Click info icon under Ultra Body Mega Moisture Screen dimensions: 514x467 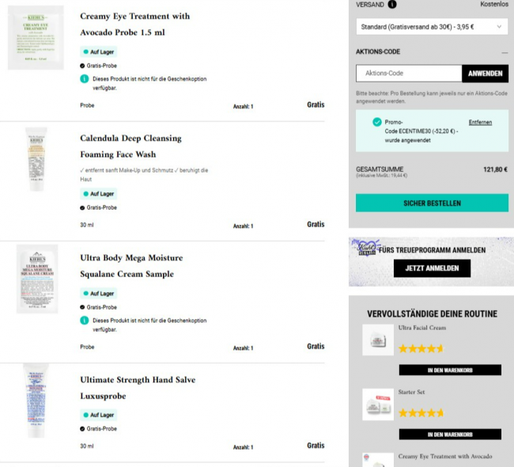[85, 321]
